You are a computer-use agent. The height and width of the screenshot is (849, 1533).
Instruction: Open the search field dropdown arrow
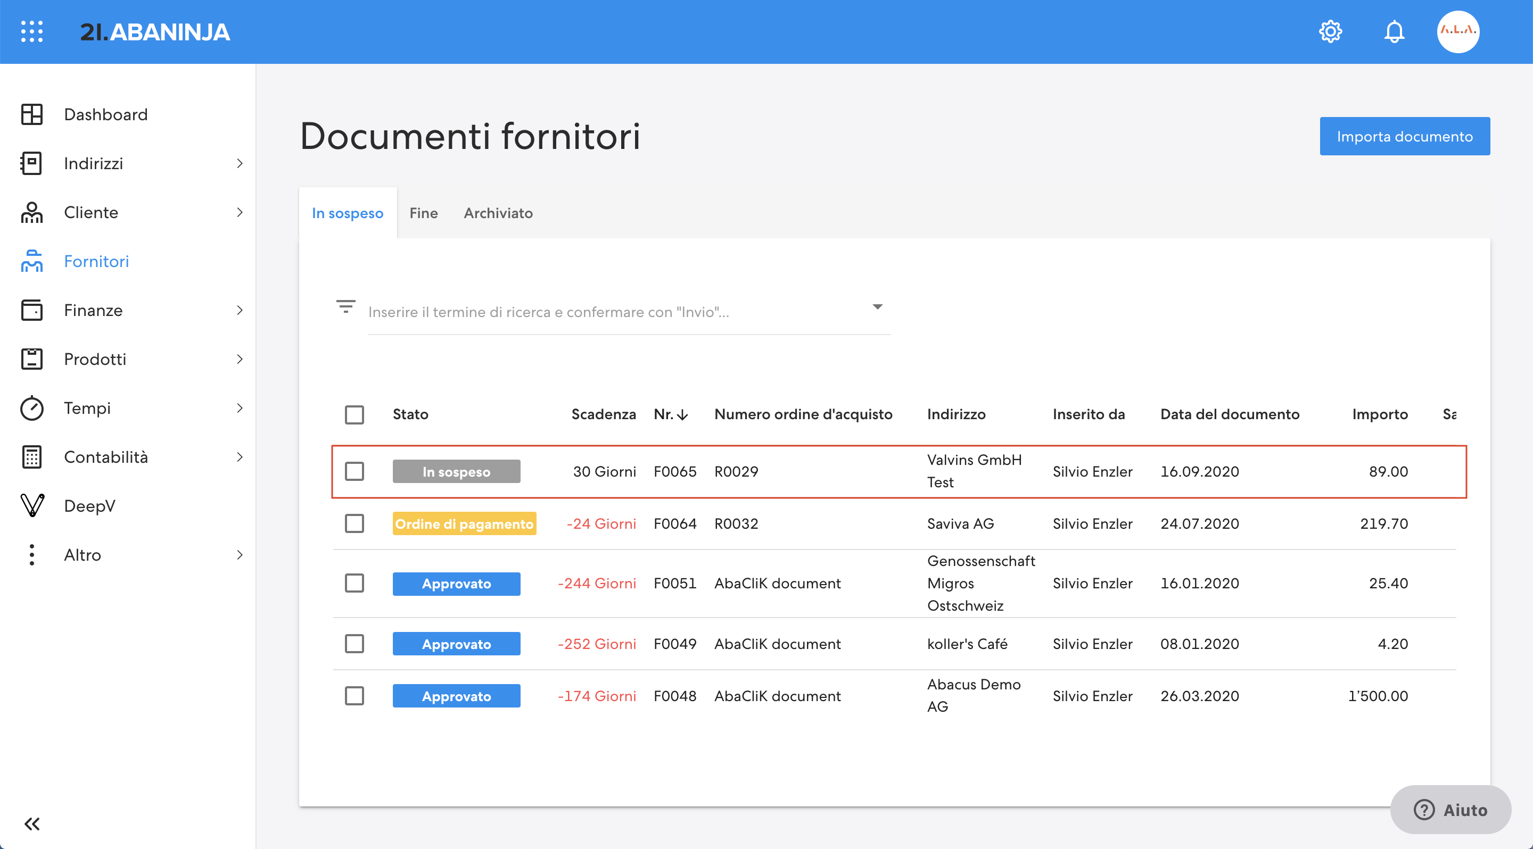(877, 307)
